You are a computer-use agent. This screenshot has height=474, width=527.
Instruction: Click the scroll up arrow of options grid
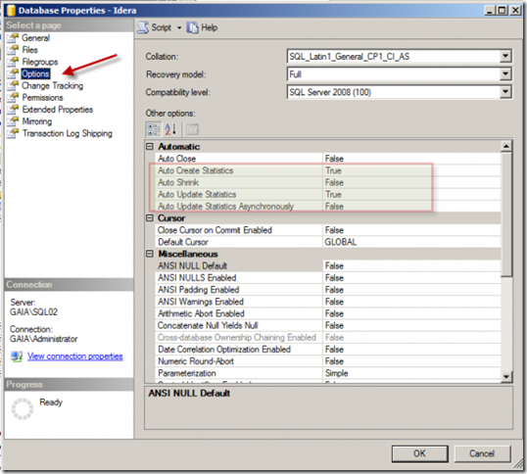pos(505,146)
